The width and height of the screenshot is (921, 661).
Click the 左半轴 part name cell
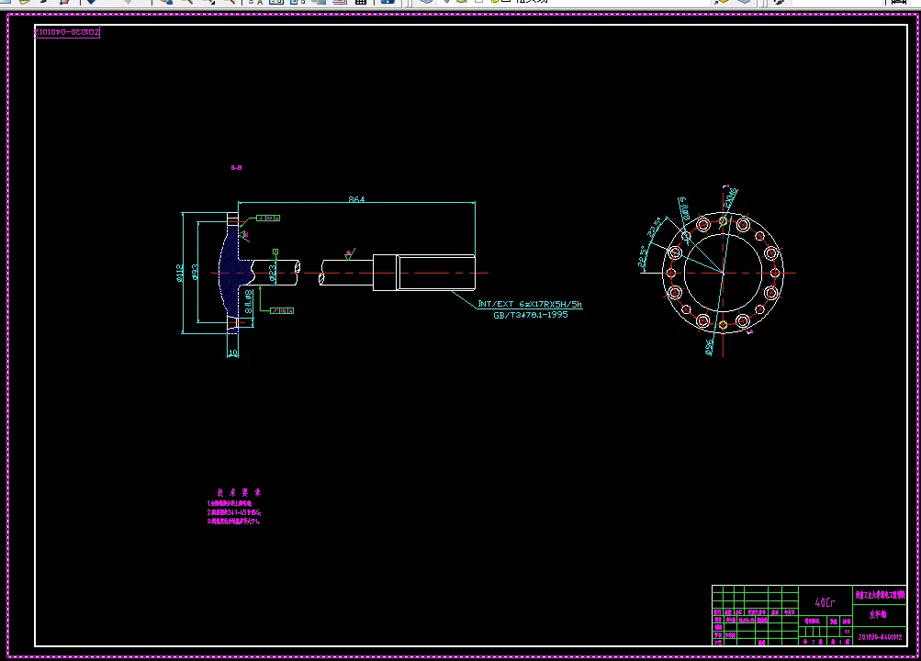point(879,614)
